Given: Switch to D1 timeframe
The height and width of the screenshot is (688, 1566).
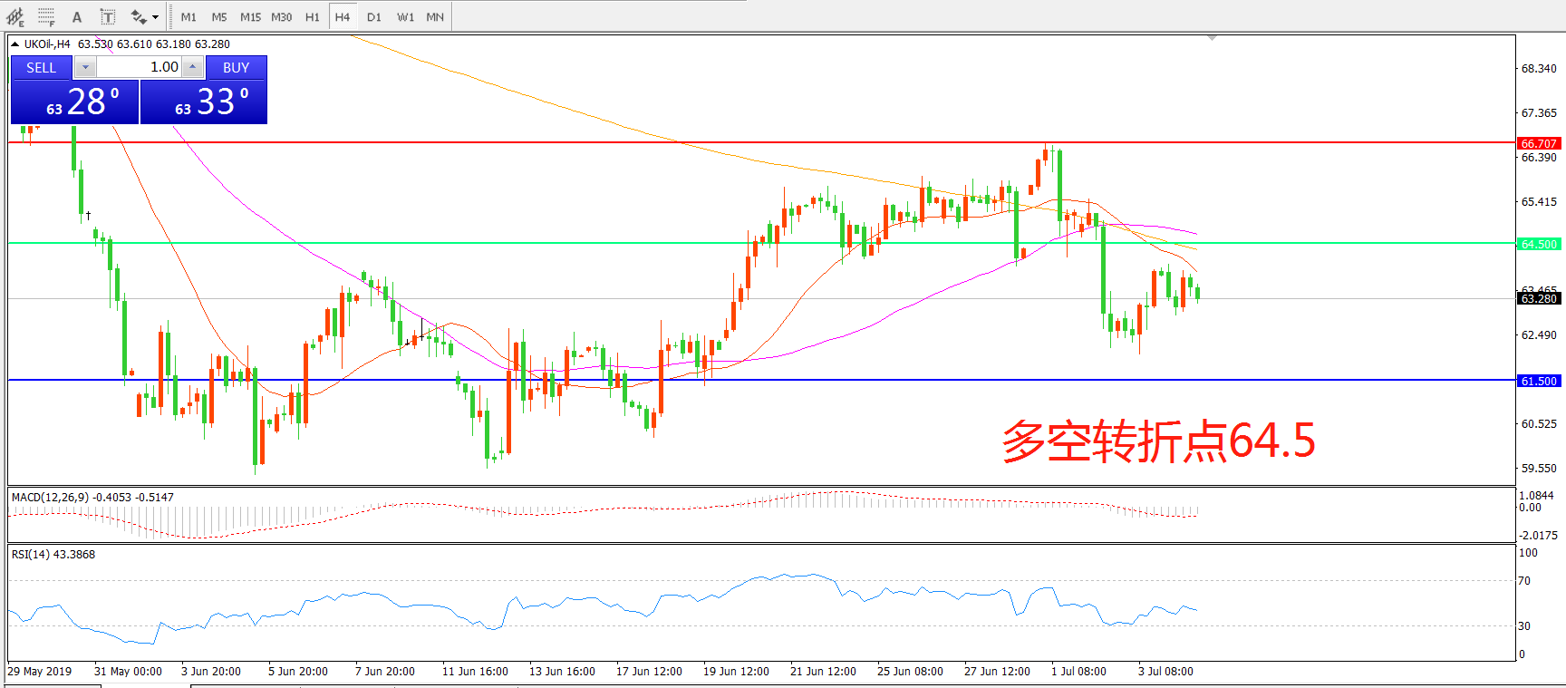Looking at the screenshot, I should click(x=374, y=16).
